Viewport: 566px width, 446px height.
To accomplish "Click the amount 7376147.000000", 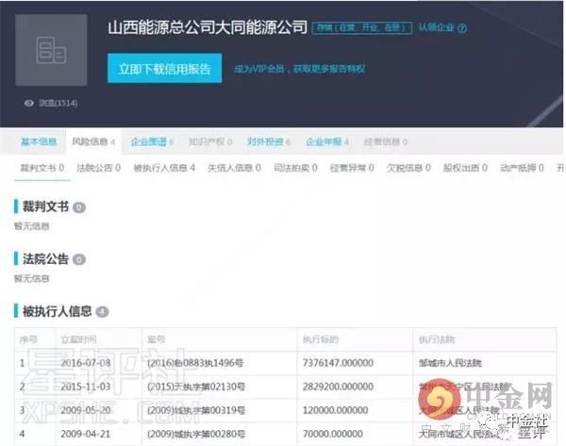I will click(x=338, y=363).
